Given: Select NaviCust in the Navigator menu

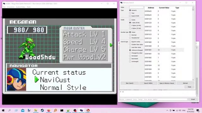Looking at the screenshot, I should 55,80.
